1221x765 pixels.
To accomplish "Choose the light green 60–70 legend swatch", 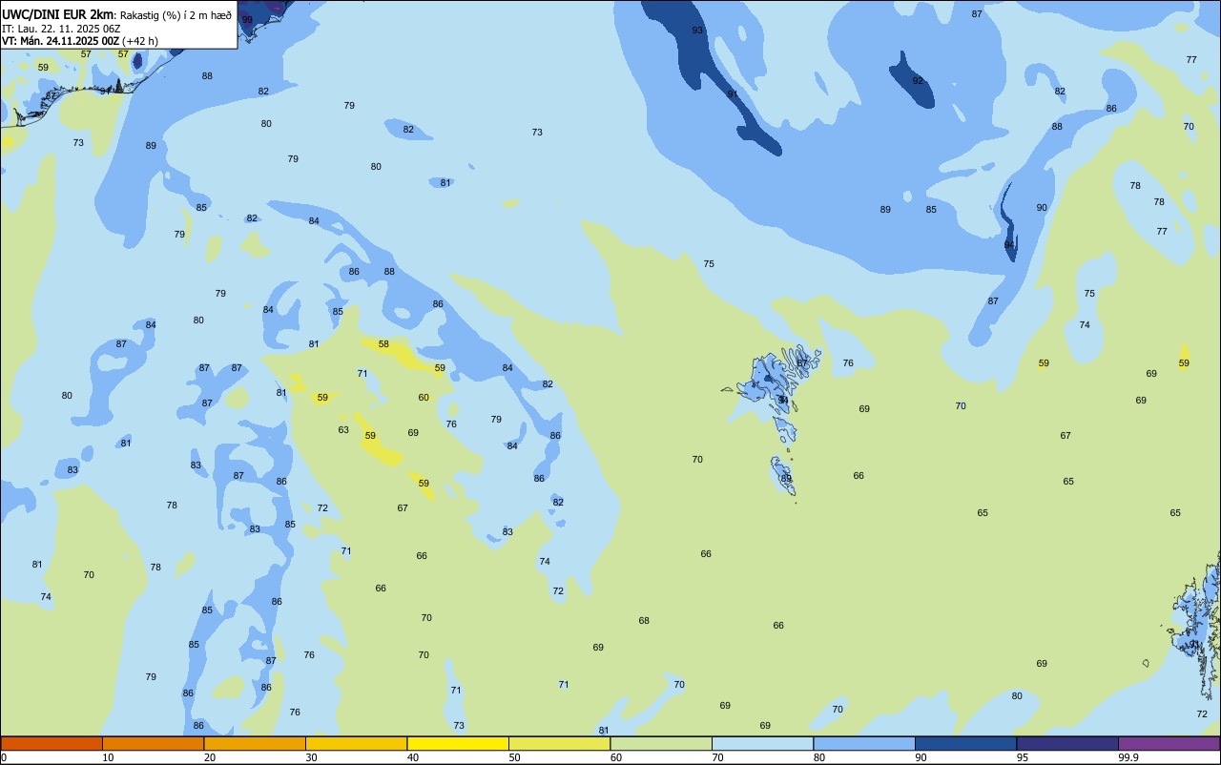I will pyautogui.click(x=661, y=743).
